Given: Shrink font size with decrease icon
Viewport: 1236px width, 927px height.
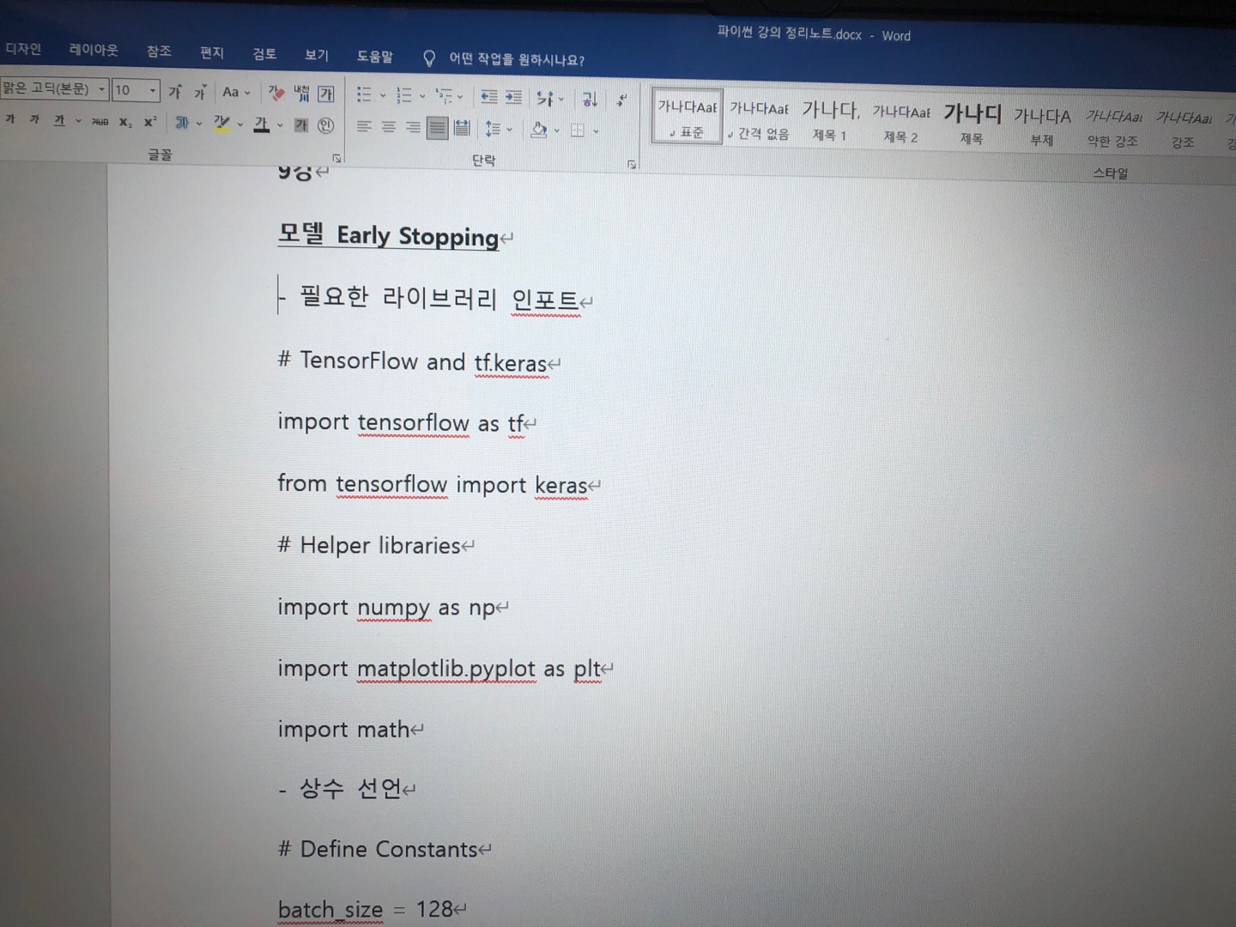Looking at the screenshot, I should click(x=200, y=92).
